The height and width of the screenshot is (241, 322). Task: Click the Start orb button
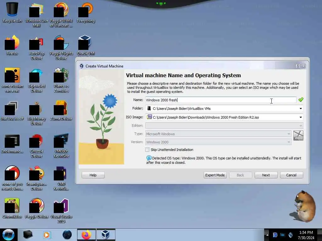tap(8, 235)
